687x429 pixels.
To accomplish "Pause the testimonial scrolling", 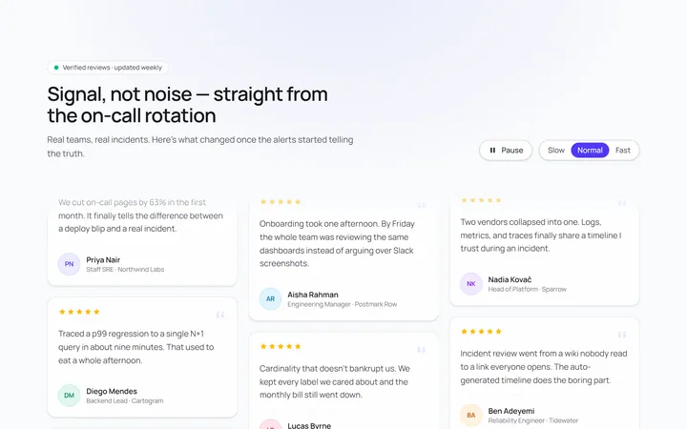I will [x=506, y=151].
